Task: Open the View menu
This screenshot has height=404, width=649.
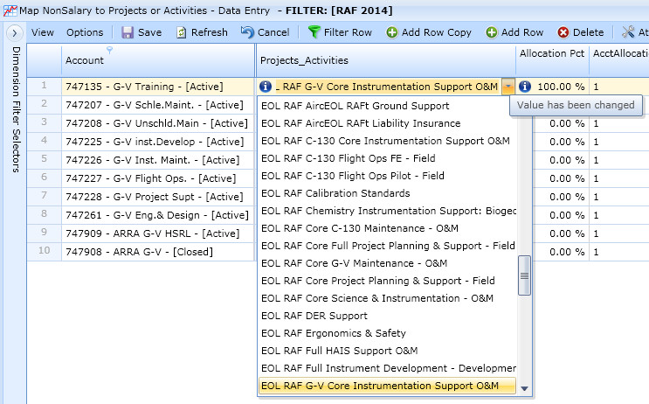Action: [43, 32]
